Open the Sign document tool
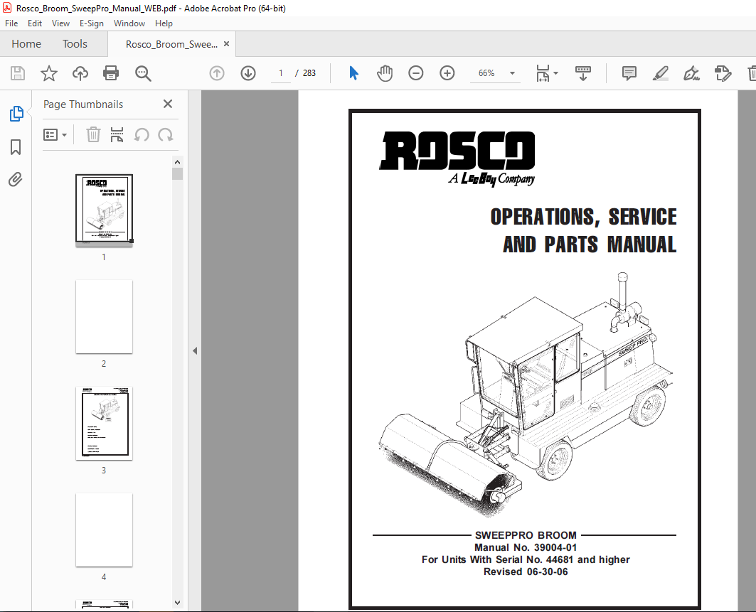 click(x=691, y=73)
